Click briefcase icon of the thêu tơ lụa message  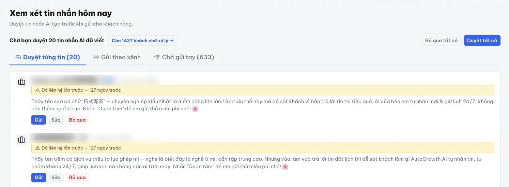(x=21, y=140)
